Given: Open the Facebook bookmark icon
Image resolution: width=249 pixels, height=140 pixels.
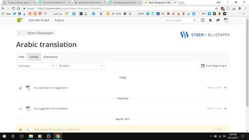Looking at the screenshot, I should point(20,14).
